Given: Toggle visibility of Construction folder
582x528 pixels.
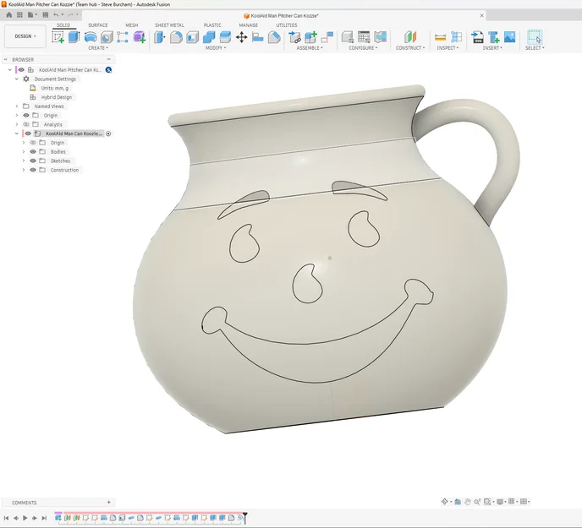Looking at the screenshot, I should [33, 170].
